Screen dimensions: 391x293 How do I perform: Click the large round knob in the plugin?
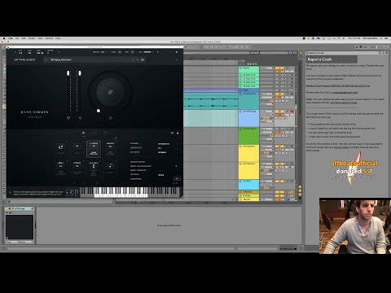[x=111, y=92]
